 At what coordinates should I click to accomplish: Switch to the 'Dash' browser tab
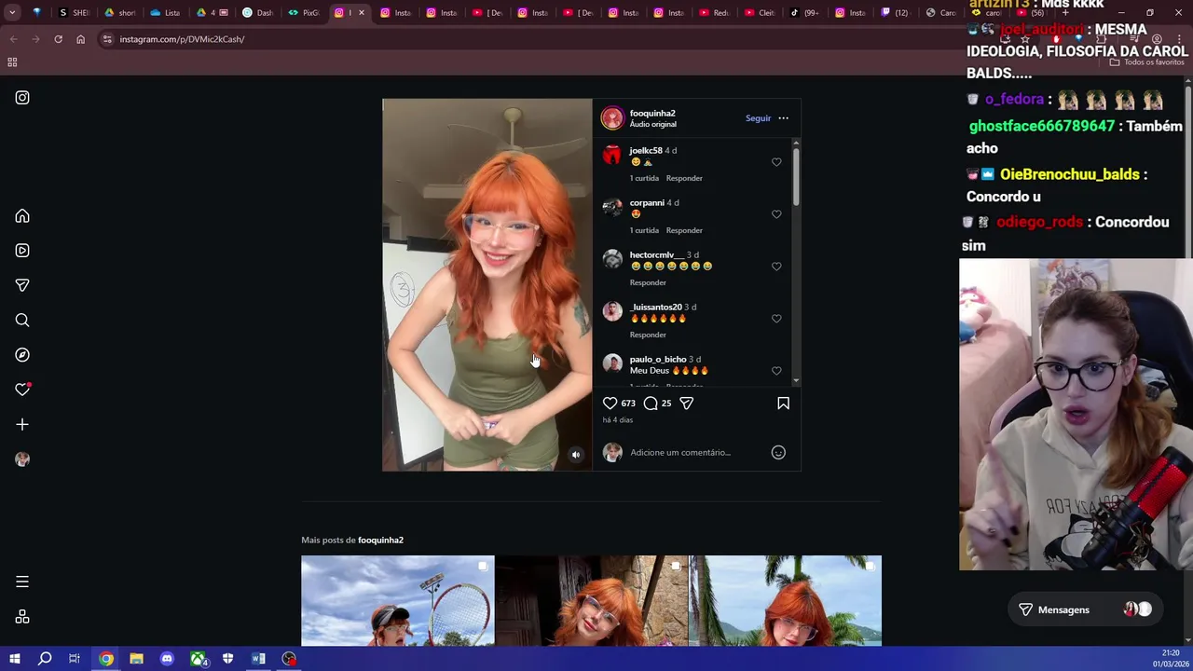coord(257,13)
